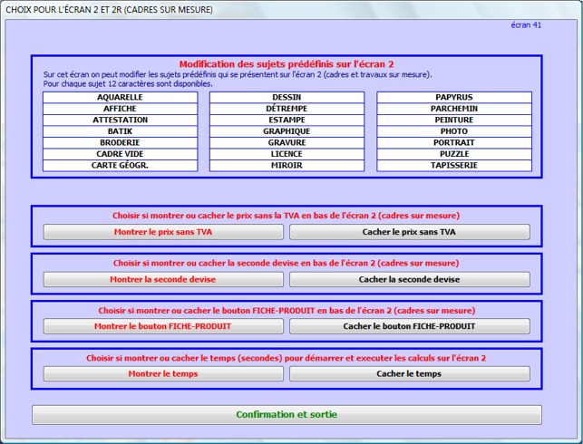Select the DESSIN subject field
The width and height of the screenshot is (583, 444).
click(287, 97)
